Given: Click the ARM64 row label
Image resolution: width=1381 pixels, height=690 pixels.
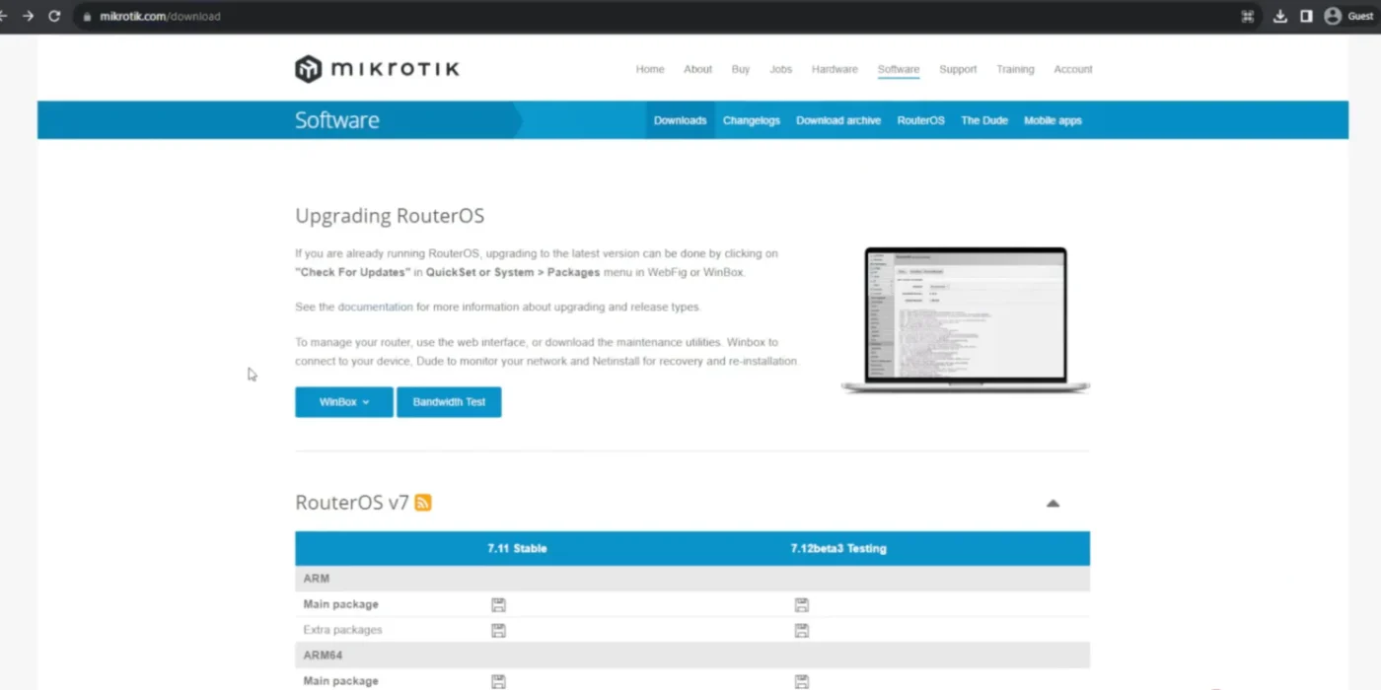Looking at the screenshot, I should coord(324,655).
